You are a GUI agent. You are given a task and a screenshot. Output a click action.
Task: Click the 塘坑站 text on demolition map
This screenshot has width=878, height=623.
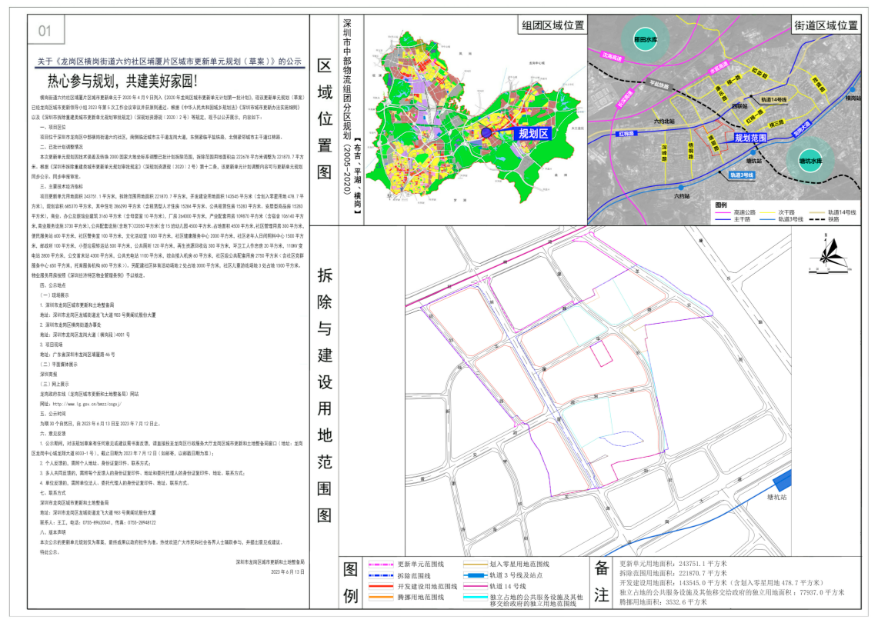[x=776, y=497]
